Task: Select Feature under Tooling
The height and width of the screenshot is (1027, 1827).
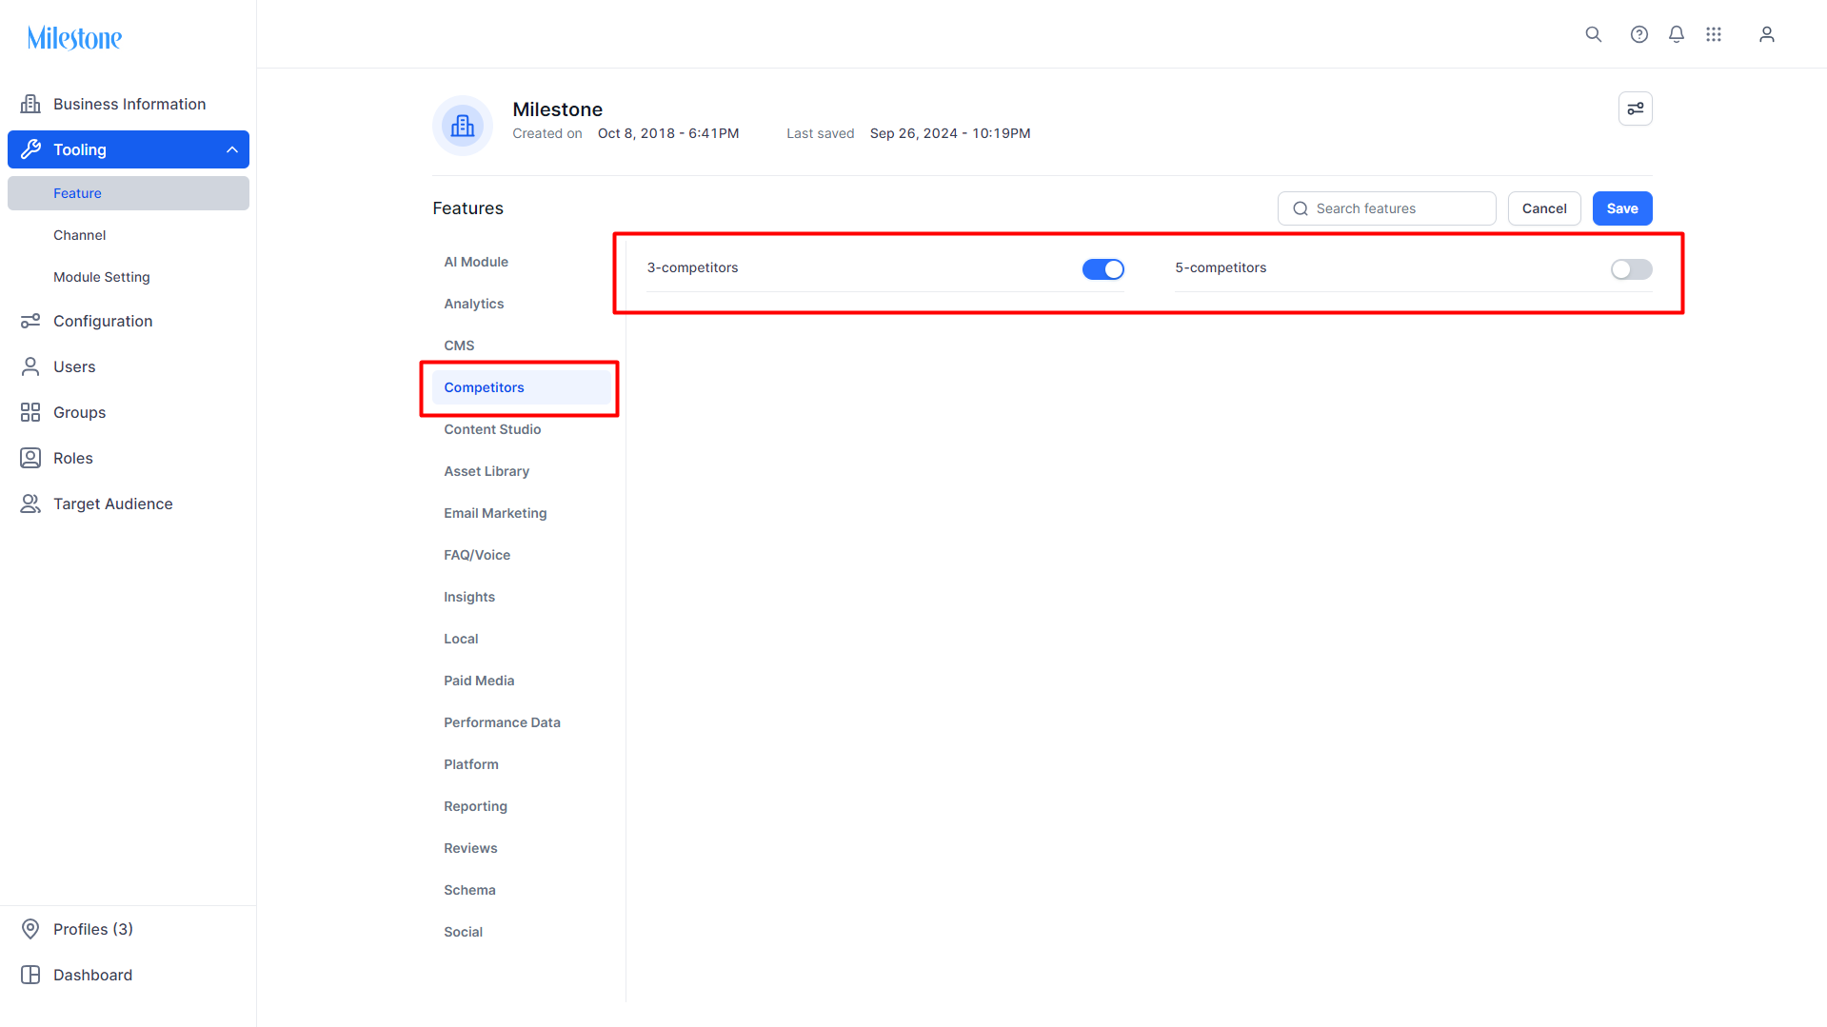Action: click(129, 193)
